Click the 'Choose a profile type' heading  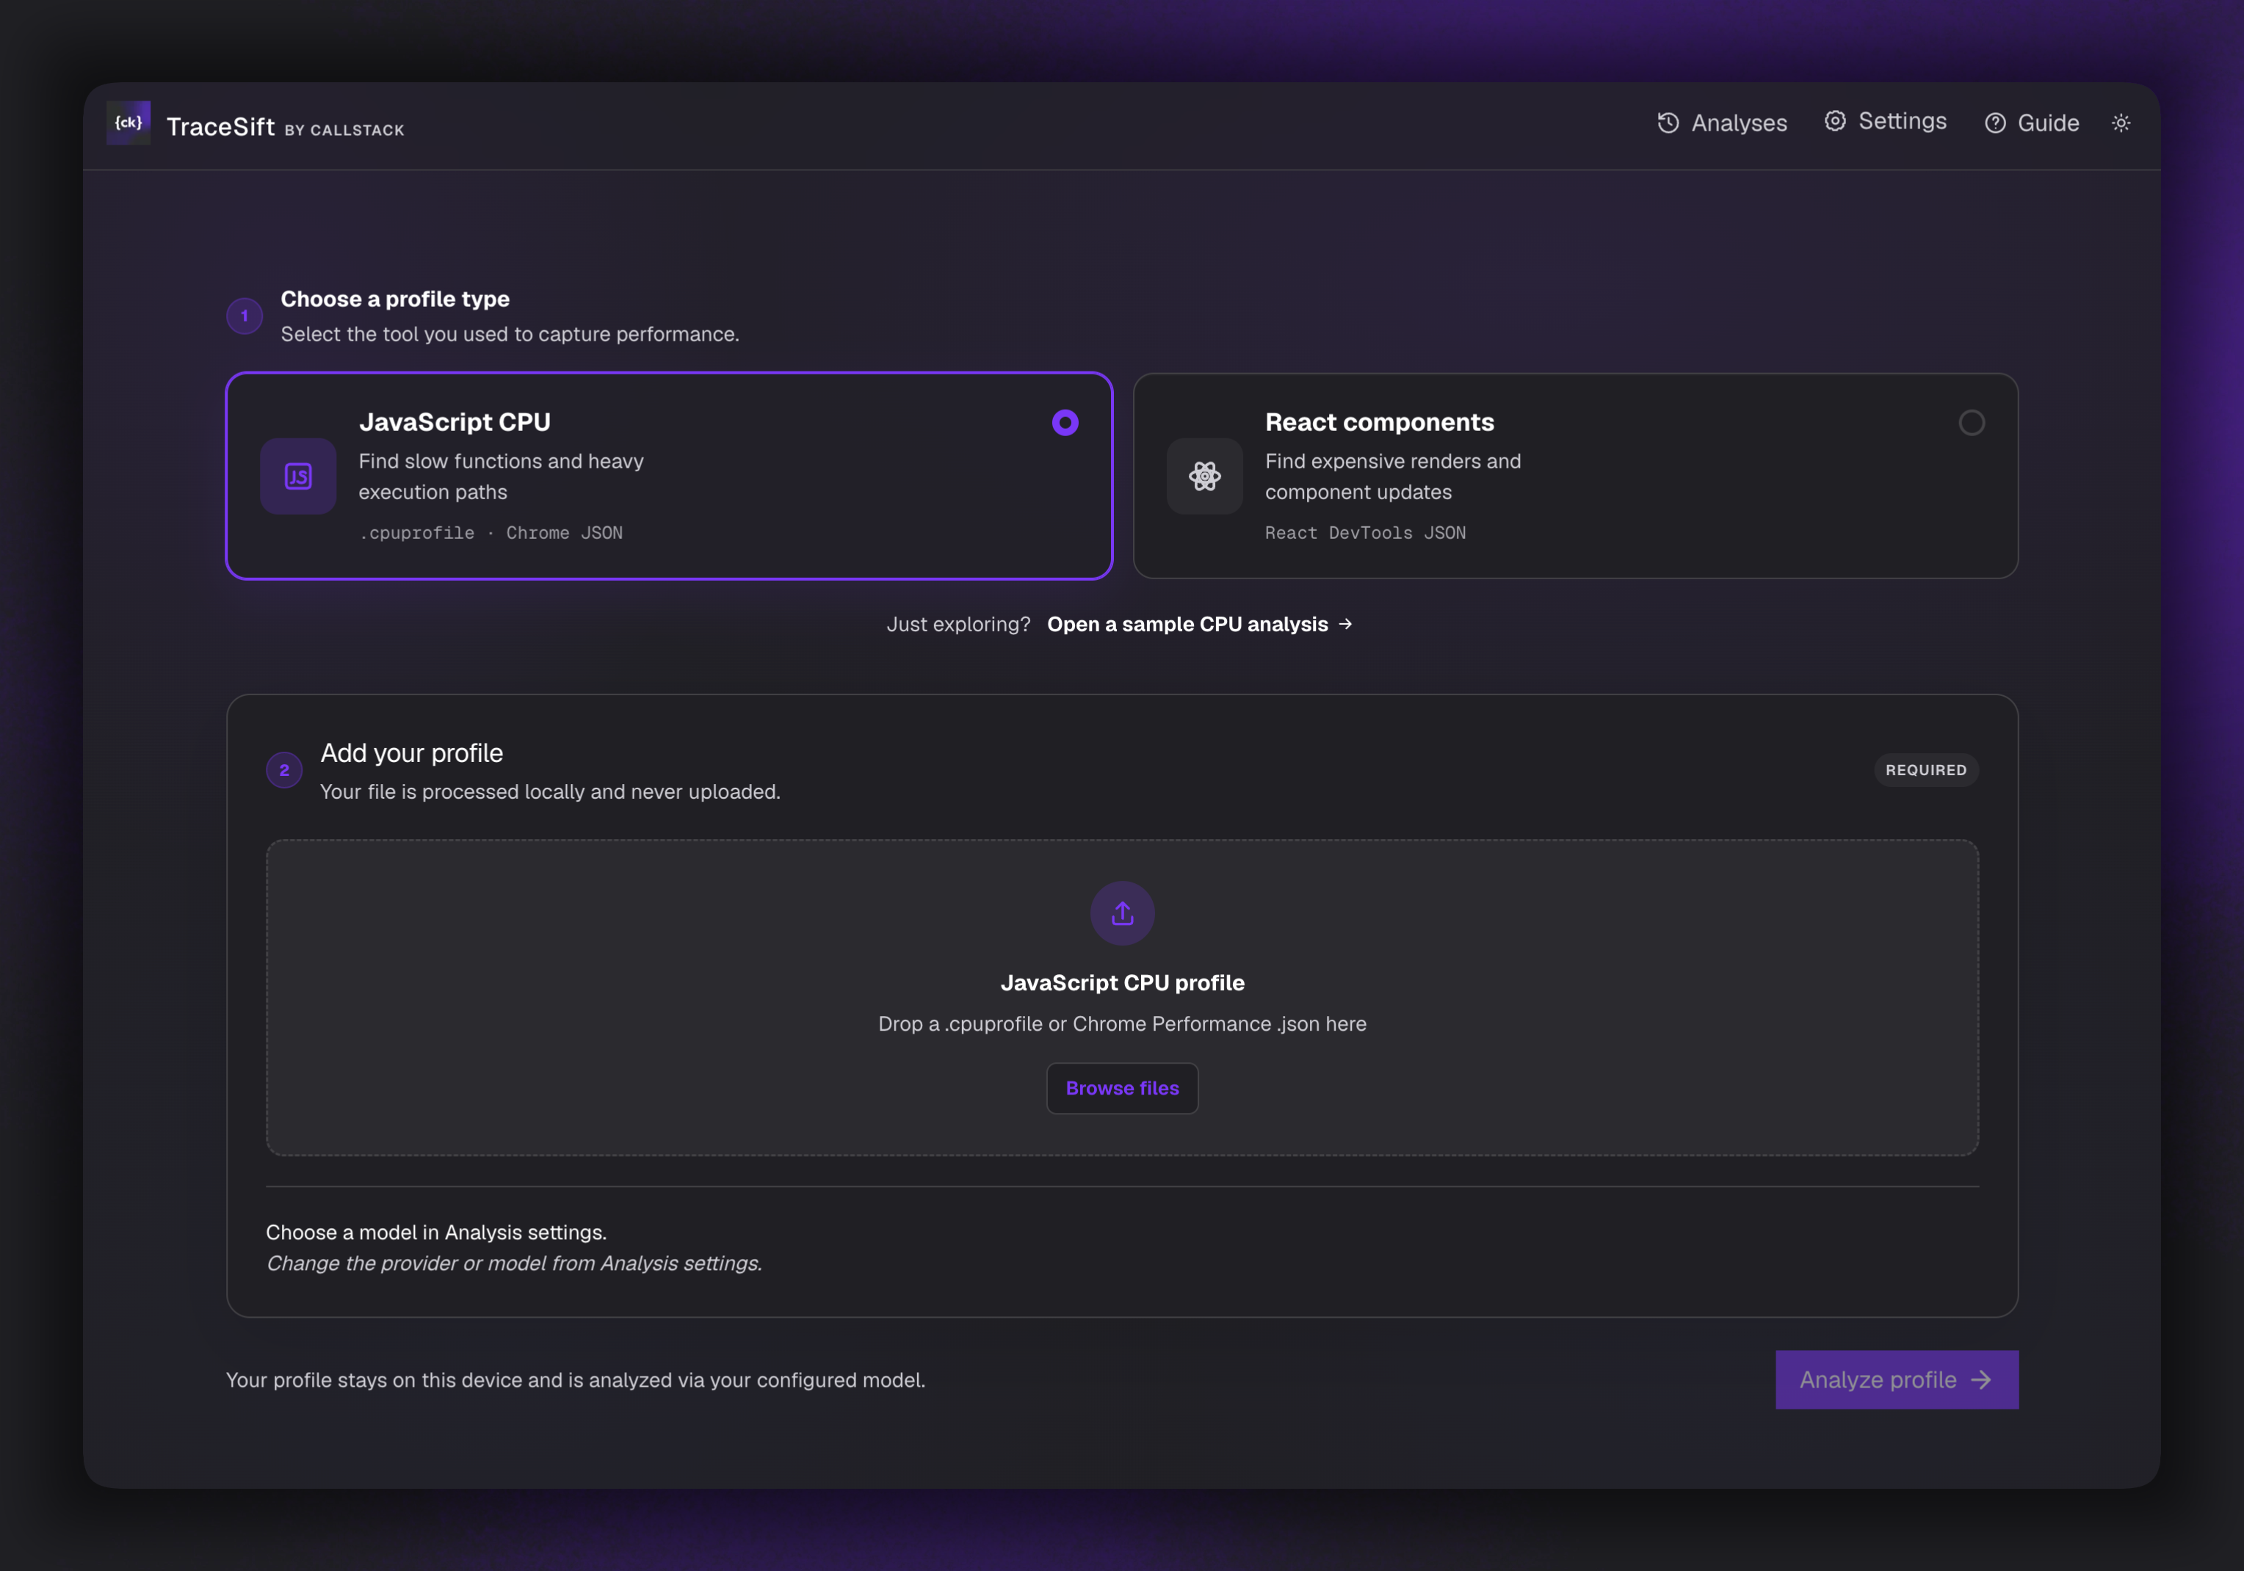coord(395,299)
